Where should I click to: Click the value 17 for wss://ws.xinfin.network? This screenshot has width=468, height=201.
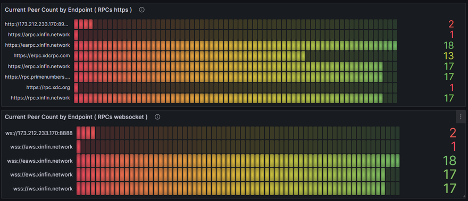pos(450,188)
